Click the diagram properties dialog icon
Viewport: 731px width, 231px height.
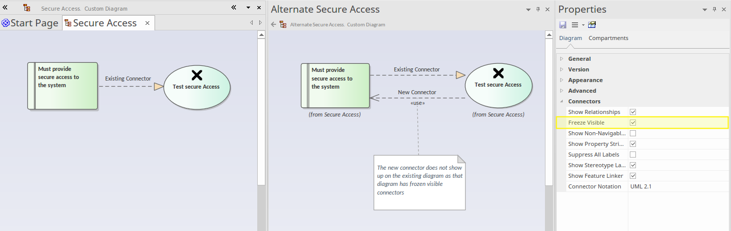[x=592, y=25]
